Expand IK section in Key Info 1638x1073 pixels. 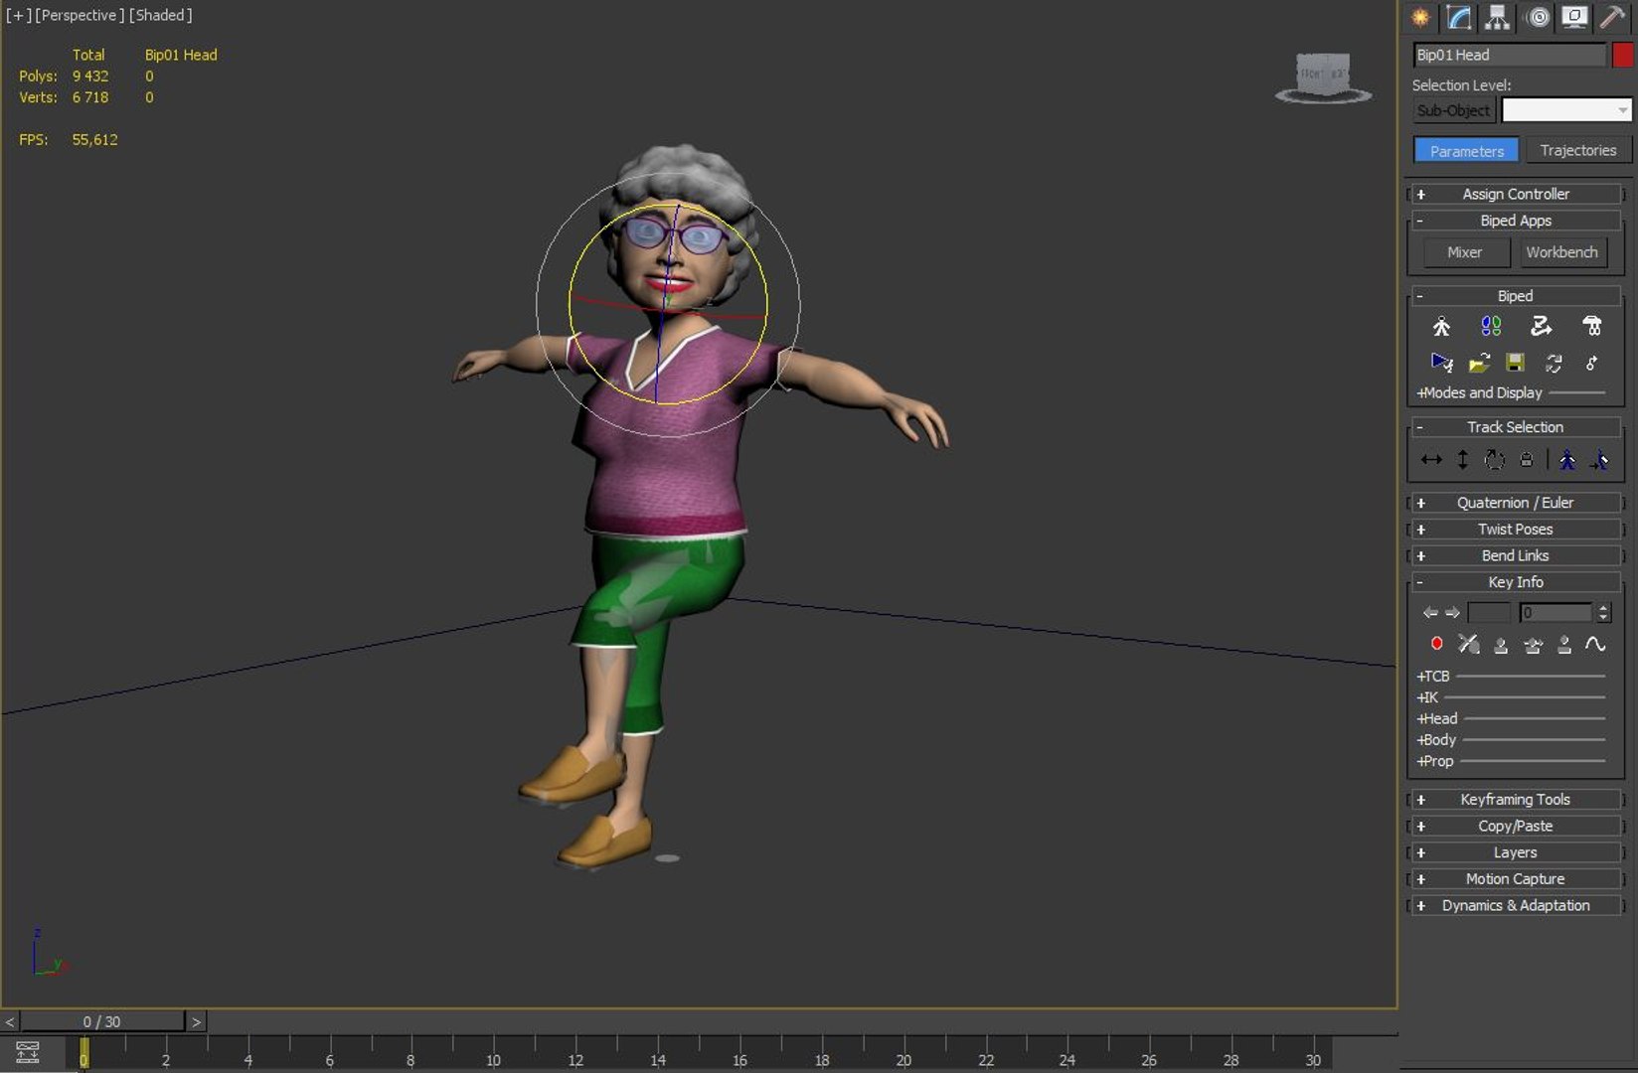point(1427,697)
